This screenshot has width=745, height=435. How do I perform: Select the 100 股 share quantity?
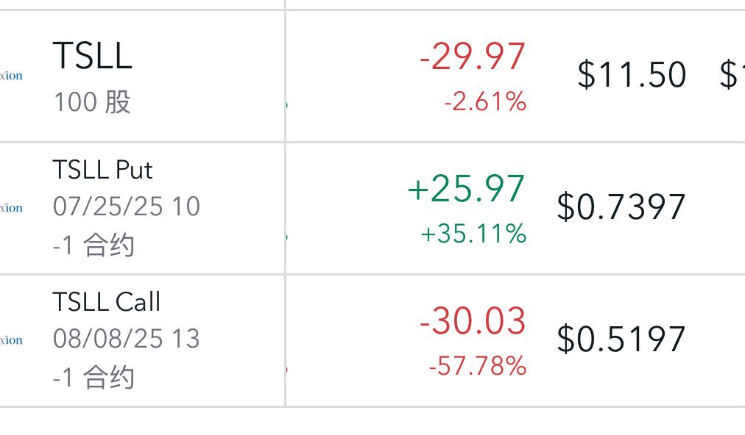[92, 102]
